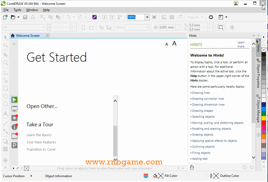
Task: Click the Open folder icon
Action: (x=13, y=17)
